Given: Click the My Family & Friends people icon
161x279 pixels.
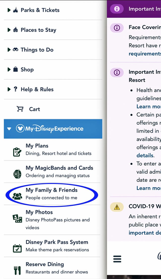Looking at the screenshot, I should point(17,196).
